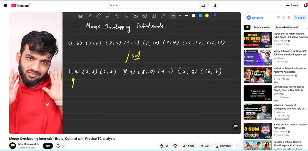Click the Create button
This screenshot has width=308, height=151.
pos(292,5)
